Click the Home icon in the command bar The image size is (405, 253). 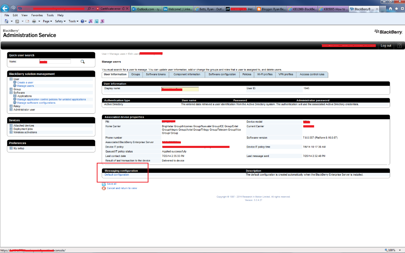point(7,21)
